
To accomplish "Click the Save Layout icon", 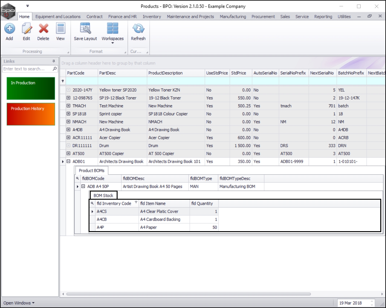I will (85, 29).
